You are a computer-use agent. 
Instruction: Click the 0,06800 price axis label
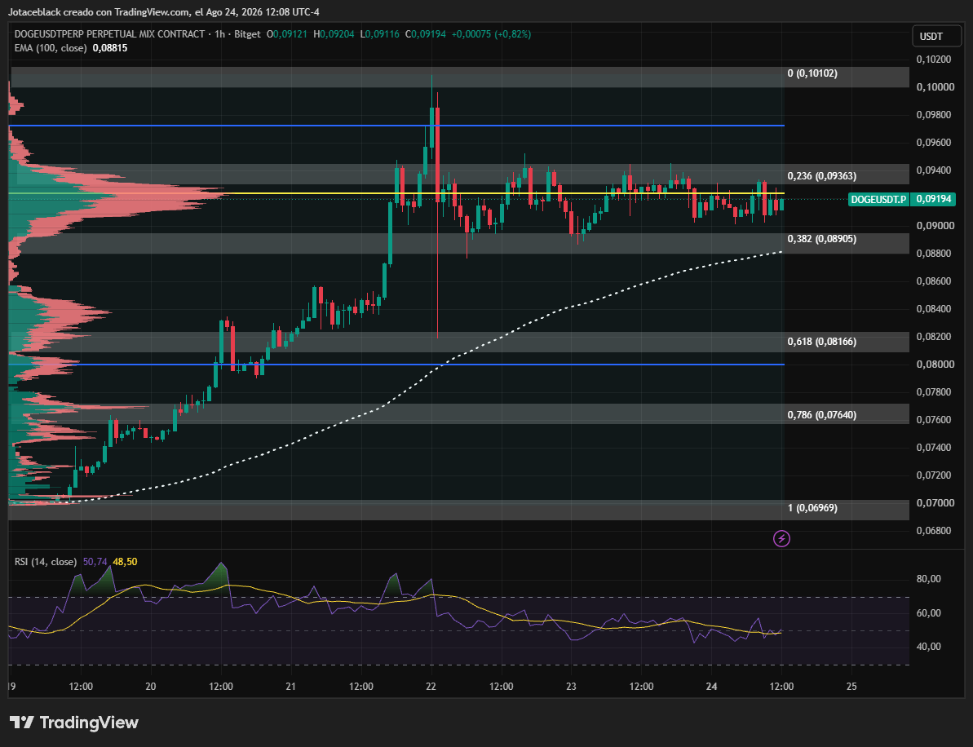tap(935, 530)
